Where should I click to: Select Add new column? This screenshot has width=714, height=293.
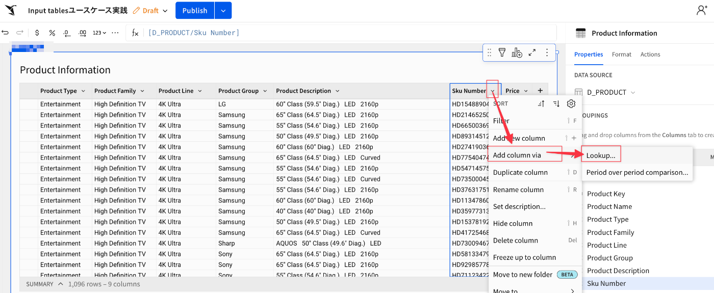[x=535, y=138]
